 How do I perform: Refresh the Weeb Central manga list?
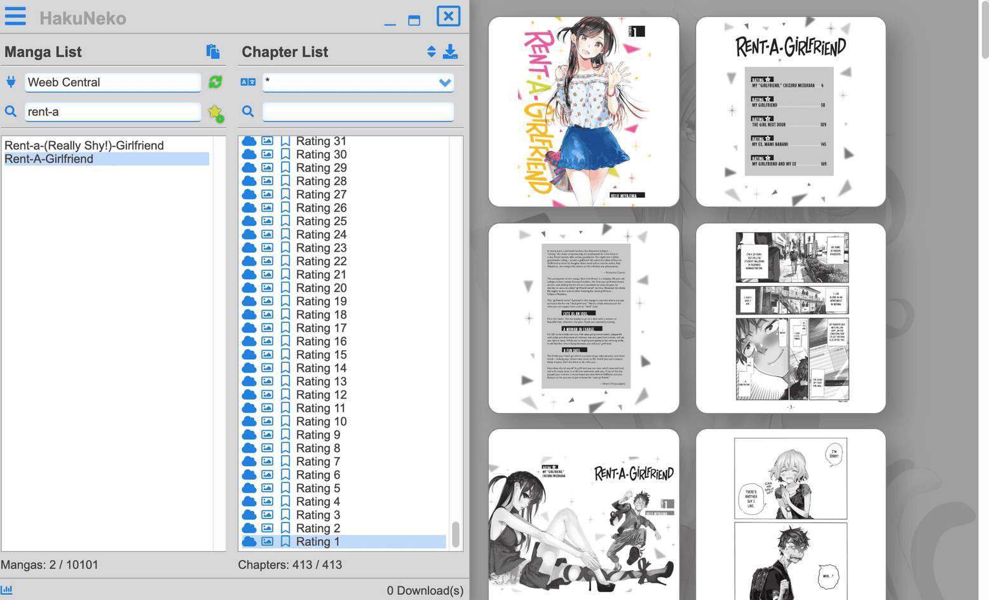(x=214, y=82)
